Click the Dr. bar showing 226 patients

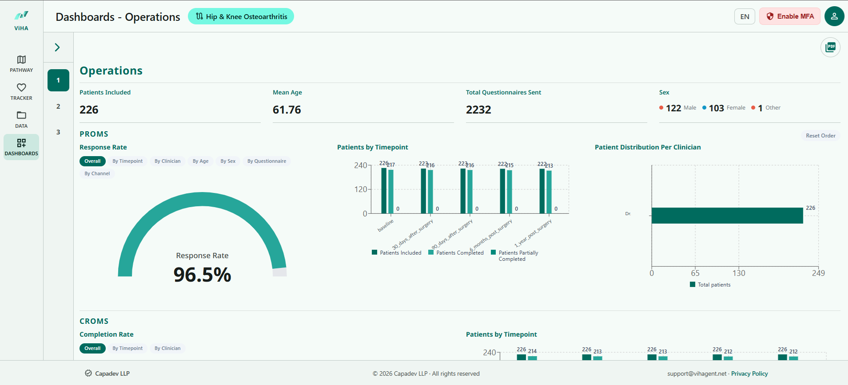727,216
